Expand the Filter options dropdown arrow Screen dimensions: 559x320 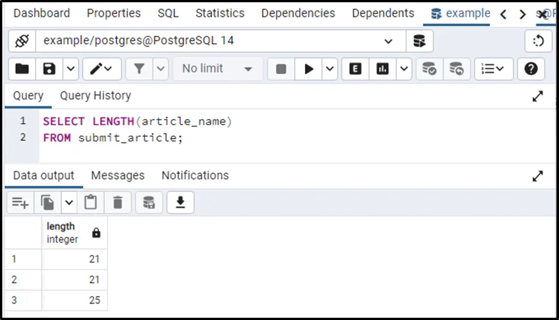tap(161, 69)
